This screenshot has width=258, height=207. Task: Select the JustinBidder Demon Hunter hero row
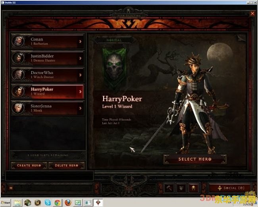[48, 58]
